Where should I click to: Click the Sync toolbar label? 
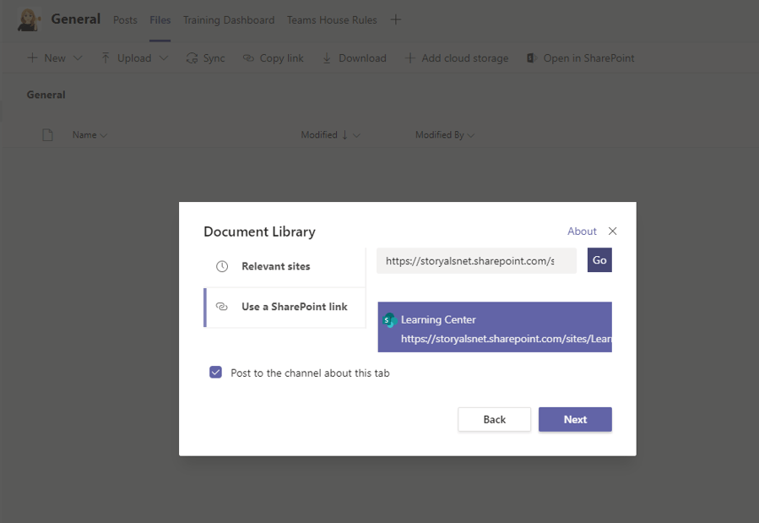214,58
